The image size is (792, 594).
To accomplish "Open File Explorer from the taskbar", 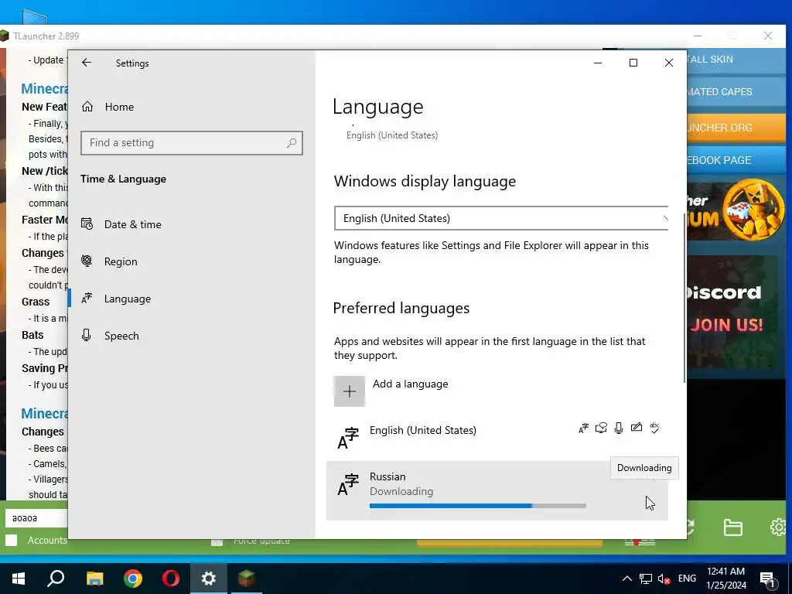I will click(94, 579).
